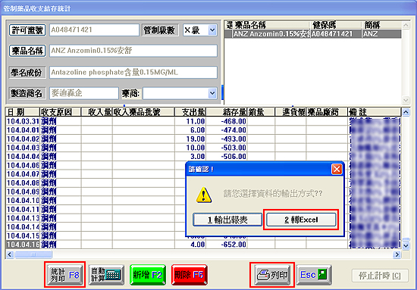417x290 pixels.
Task: Click the red 刪除 F5 button
Action: coord(189,275)
